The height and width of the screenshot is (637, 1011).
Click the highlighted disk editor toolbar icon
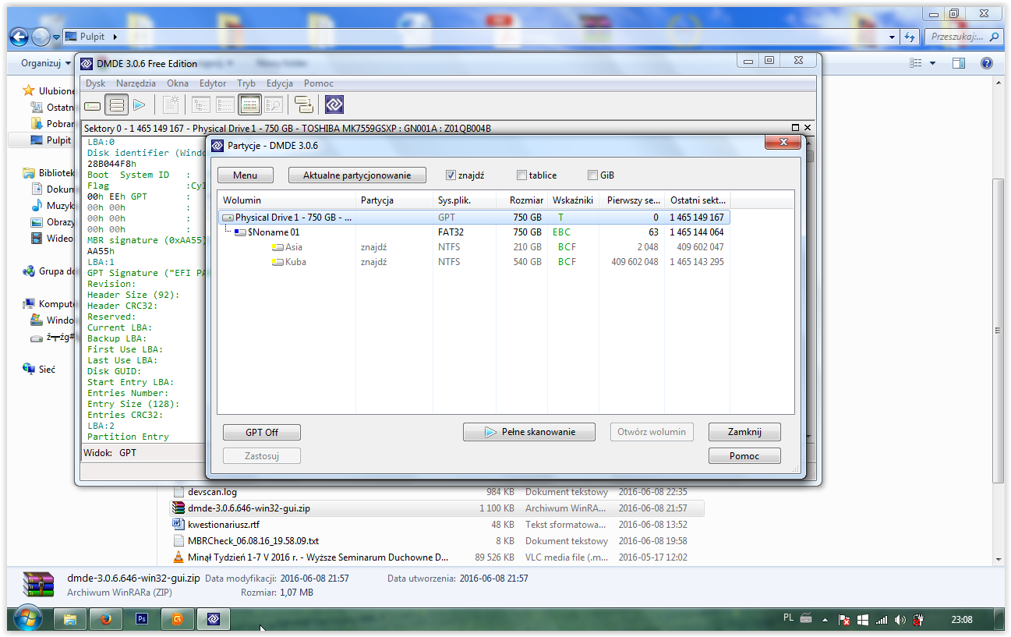(x=249, y=104)
